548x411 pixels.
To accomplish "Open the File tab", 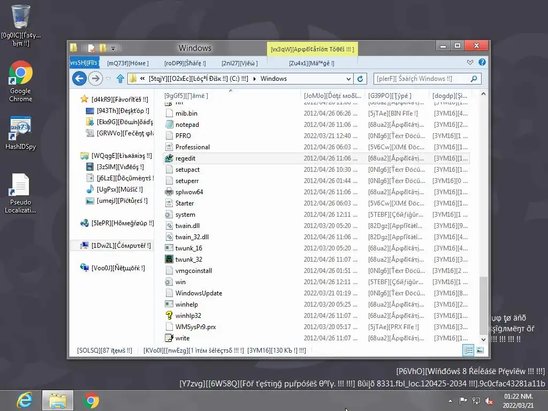I will click(x=84, y=63).
